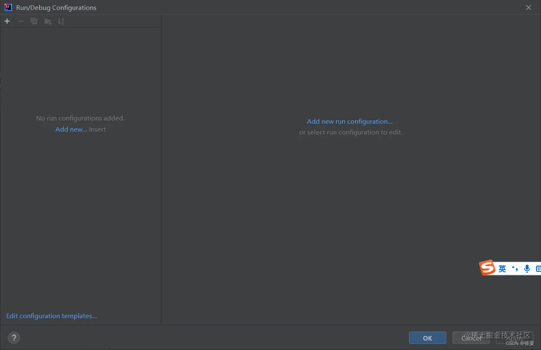Click the move into new folder icon
Screen dimensions: 541x350
pyautogui.click(x=48, y=21)
